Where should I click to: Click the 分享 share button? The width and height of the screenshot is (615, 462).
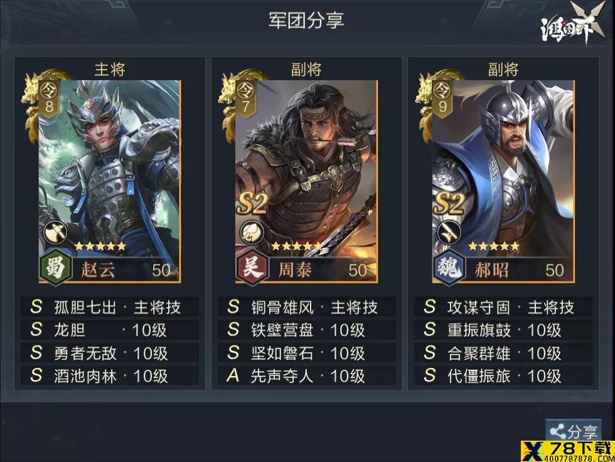(574, 431)
